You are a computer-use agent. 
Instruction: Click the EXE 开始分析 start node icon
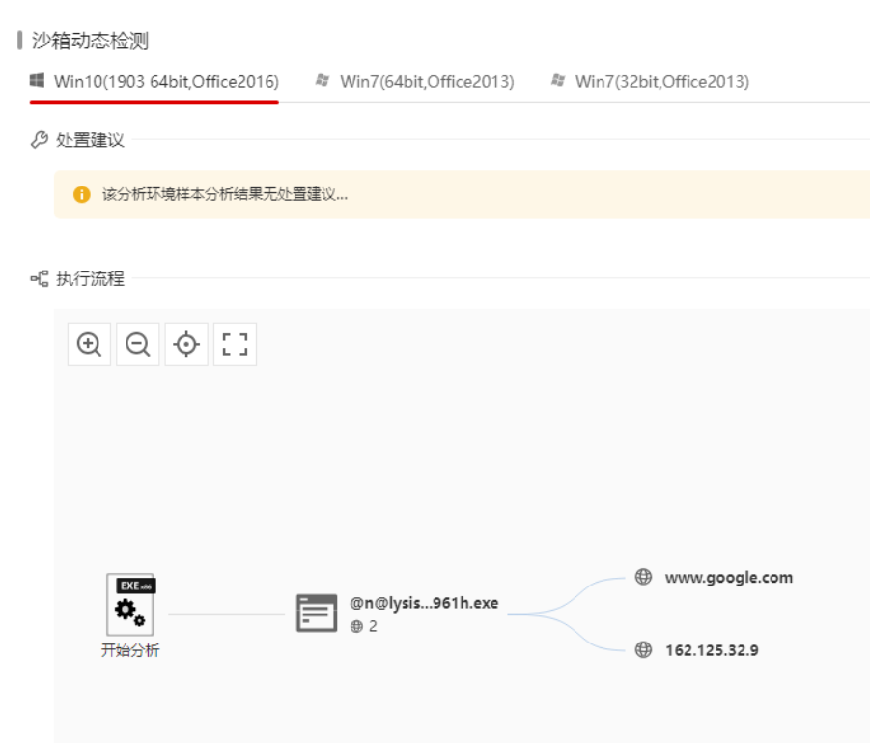130,605
